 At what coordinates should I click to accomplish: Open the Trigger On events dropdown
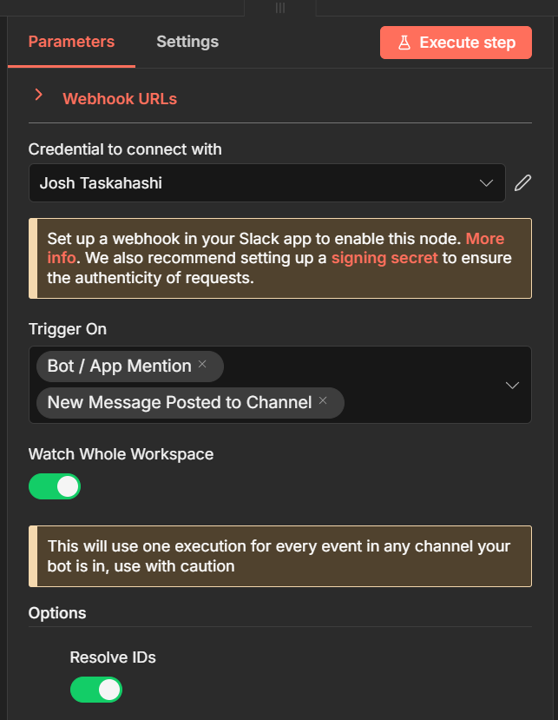[512, 385]
